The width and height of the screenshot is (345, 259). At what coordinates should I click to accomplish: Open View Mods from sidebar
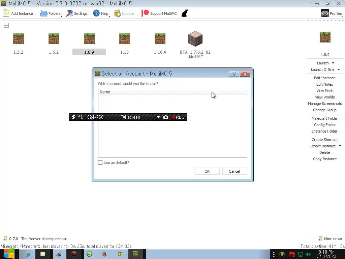[325, 91]
